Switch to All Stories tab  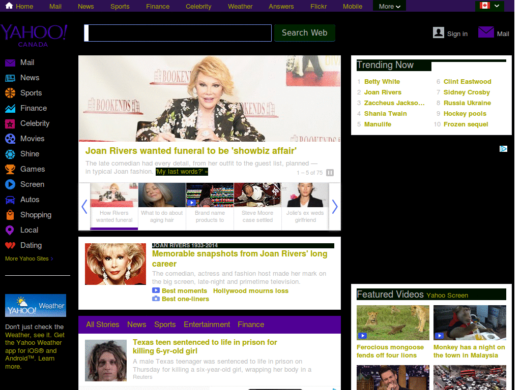[x=103, y=324]
